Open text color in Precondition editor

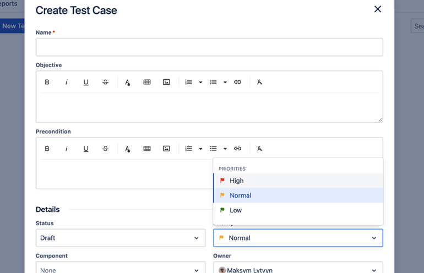click(127, 149)
